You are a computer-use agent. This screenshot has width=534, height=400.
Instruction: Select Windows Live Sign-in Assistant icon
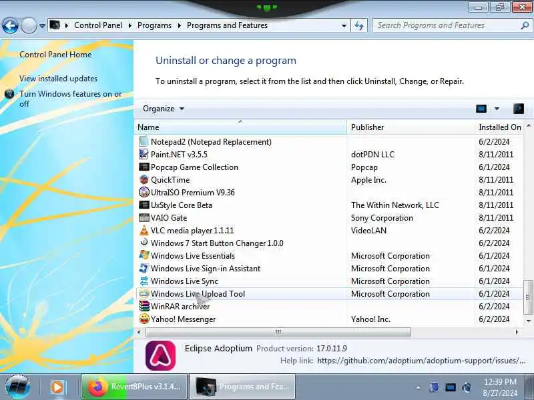[144, 268]
